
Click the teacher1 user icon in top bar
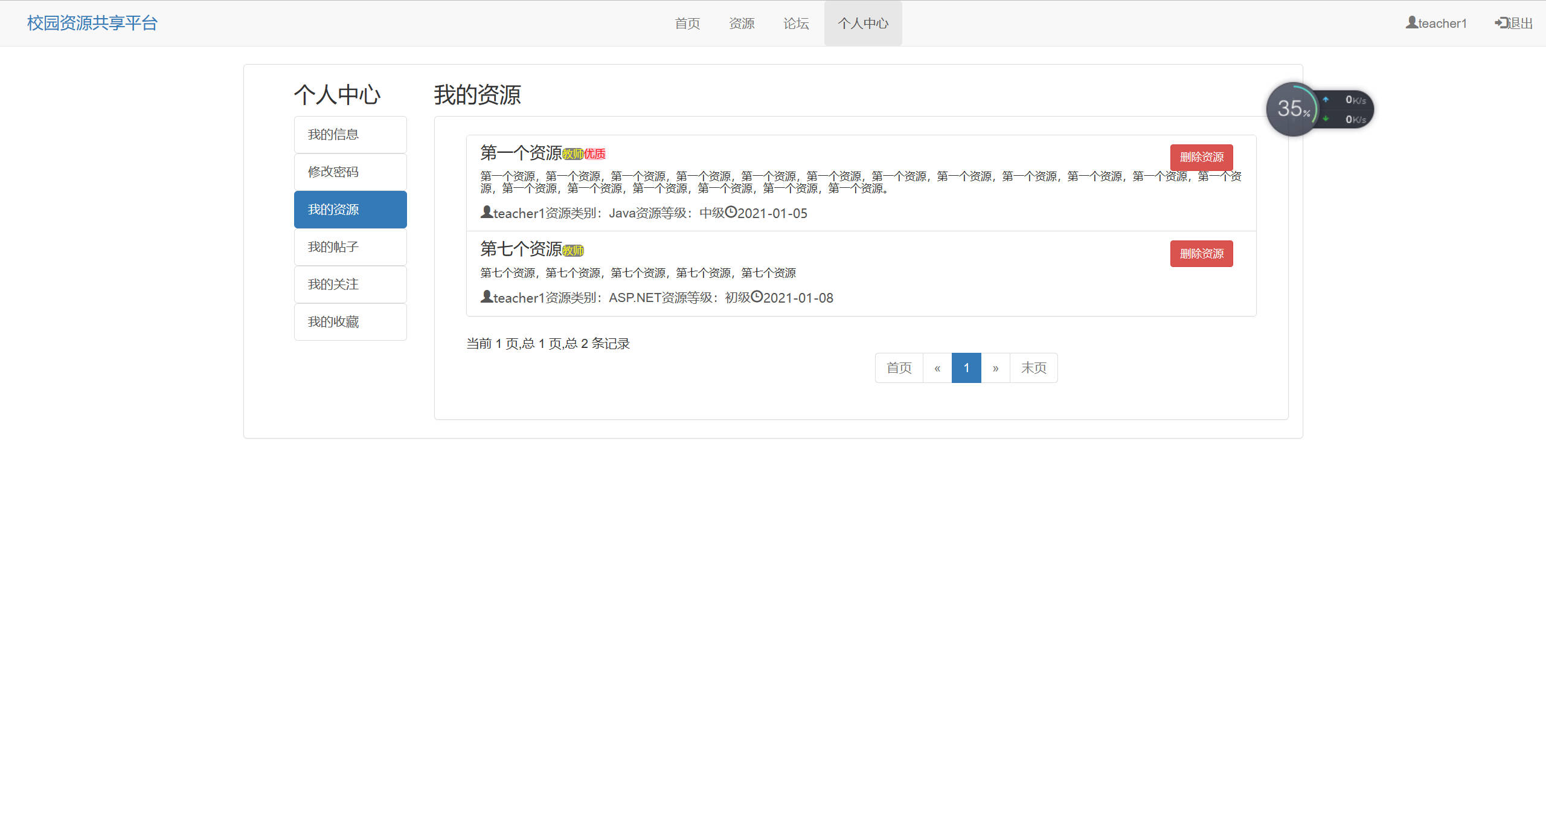(x=1411, y=23)
